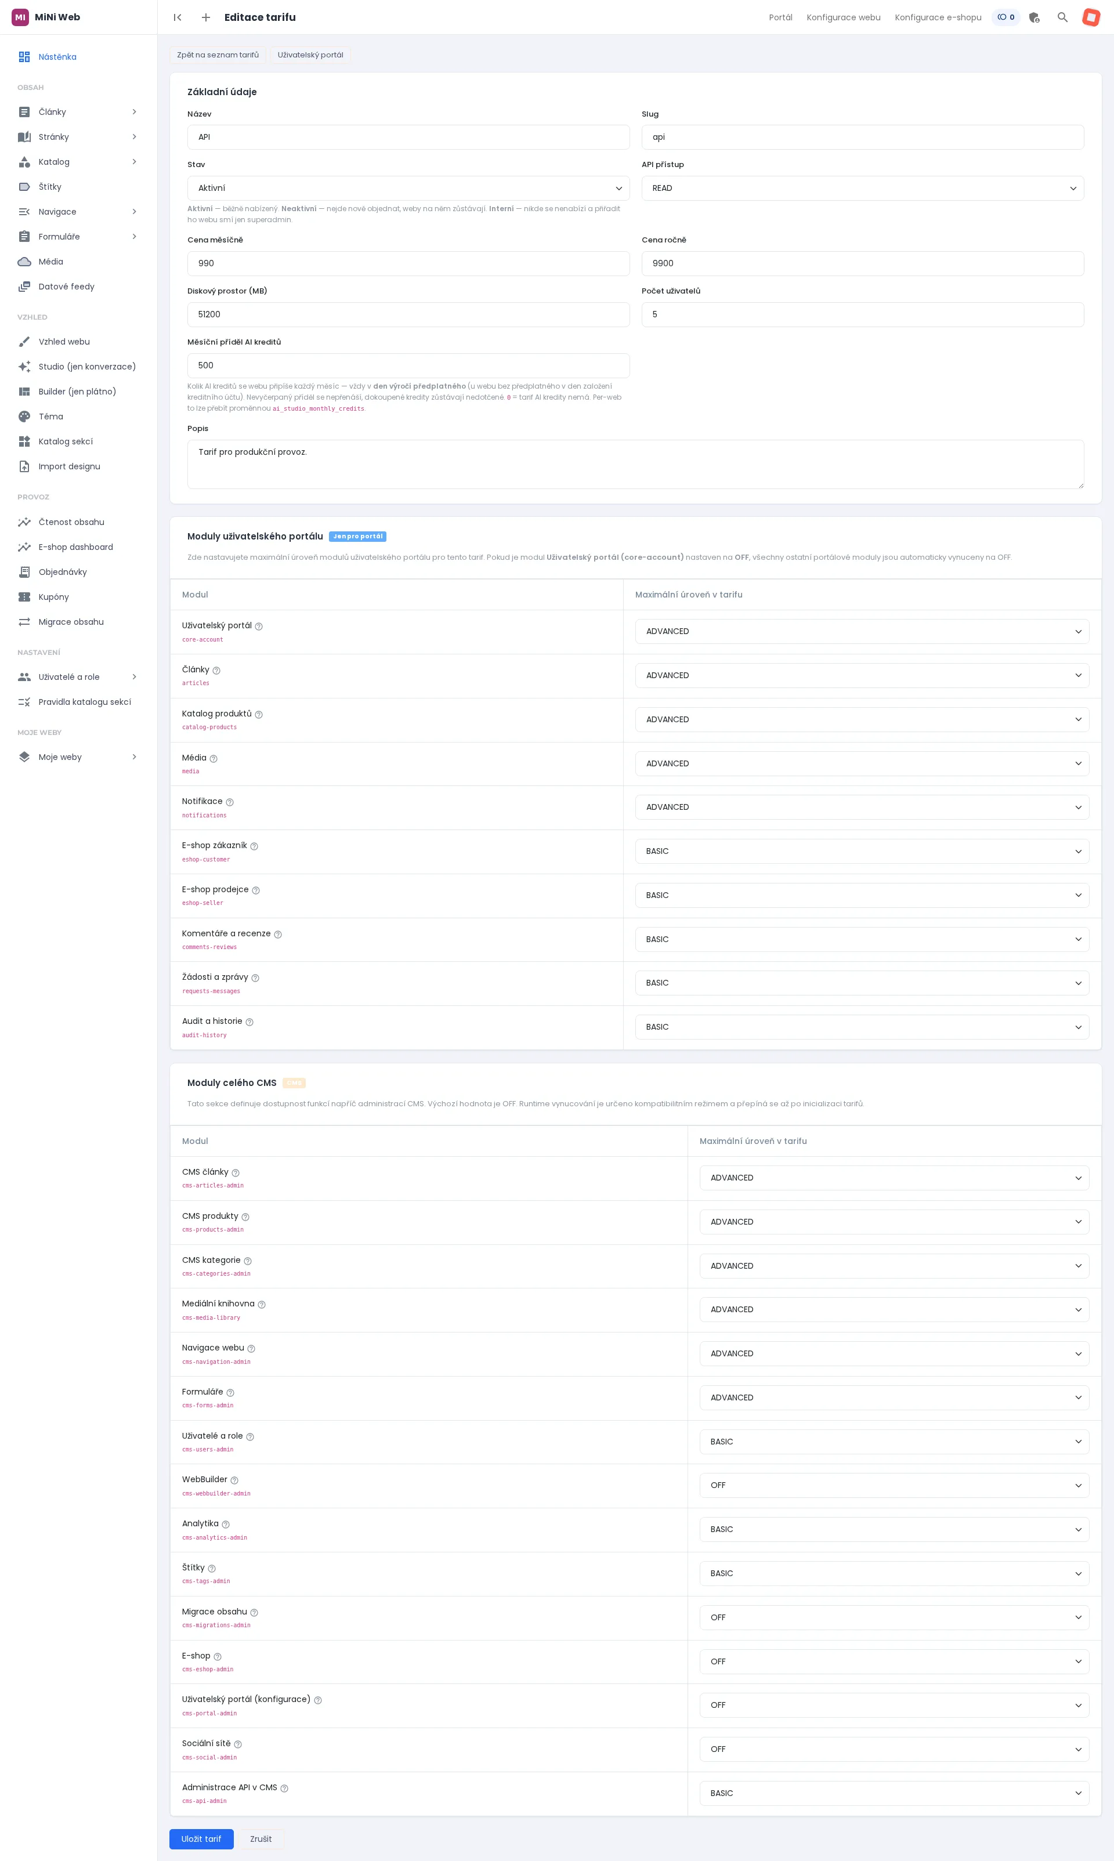
Task: Click the orange user avatar icon
Action: [1091, 17]
